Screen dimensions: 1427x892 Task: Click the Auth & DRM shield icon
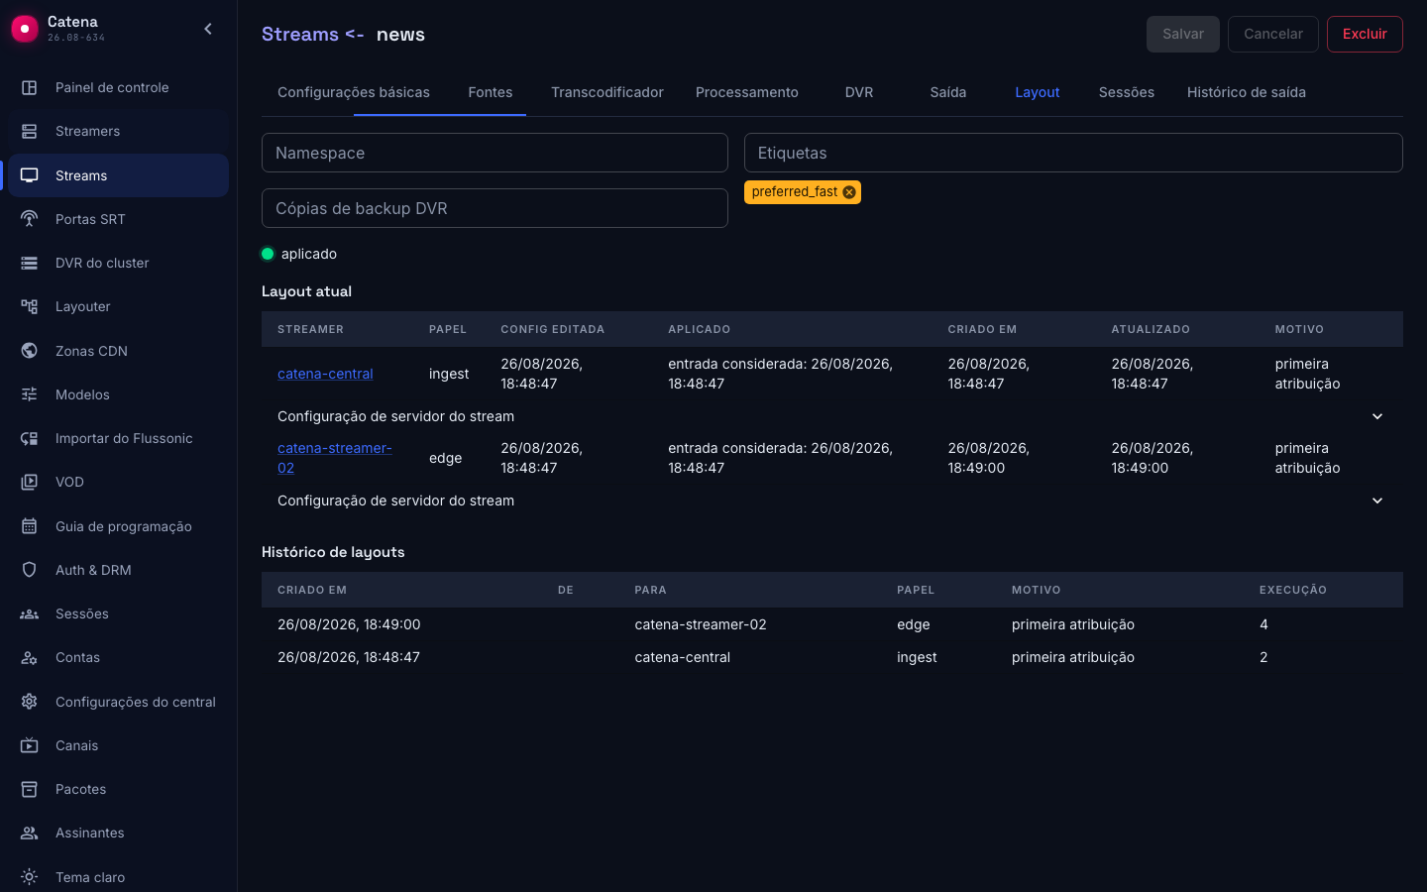coord(30,570)
